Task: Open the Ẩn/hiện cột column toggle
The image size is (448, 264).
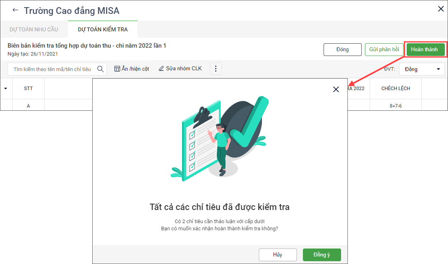Action: pyautogui.click(x=132, y=69)
